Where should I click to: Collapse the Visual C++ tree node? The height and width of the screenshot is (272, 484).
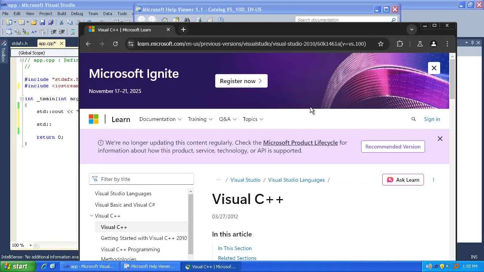[92, 216]
